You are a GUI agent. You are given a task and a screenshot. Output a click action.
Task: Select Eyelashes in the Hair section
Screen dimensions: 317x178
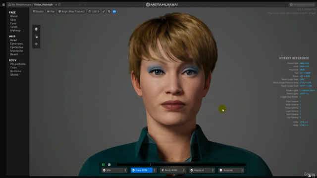(x=17, y=47)
